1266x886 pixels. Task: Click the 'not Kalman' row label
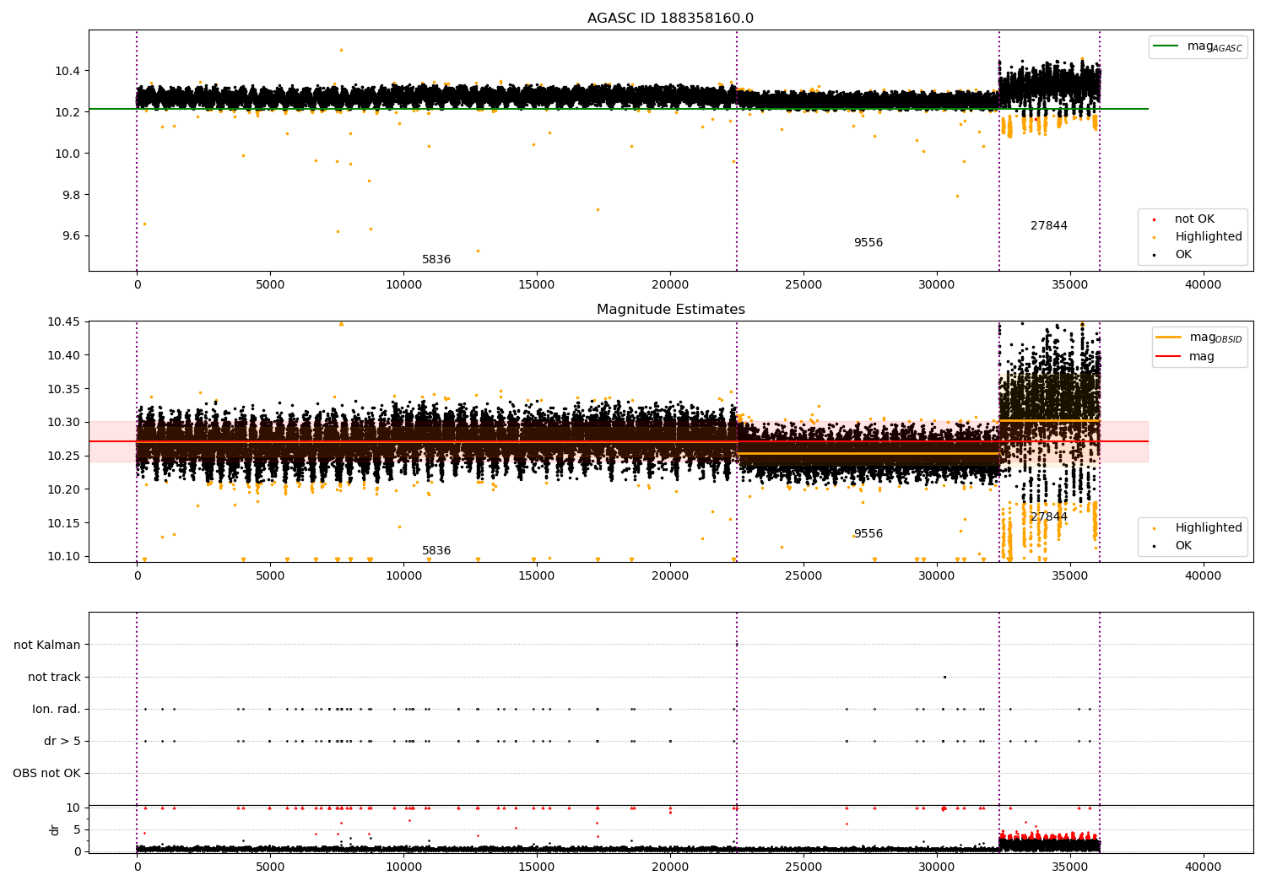coord(47,645)
